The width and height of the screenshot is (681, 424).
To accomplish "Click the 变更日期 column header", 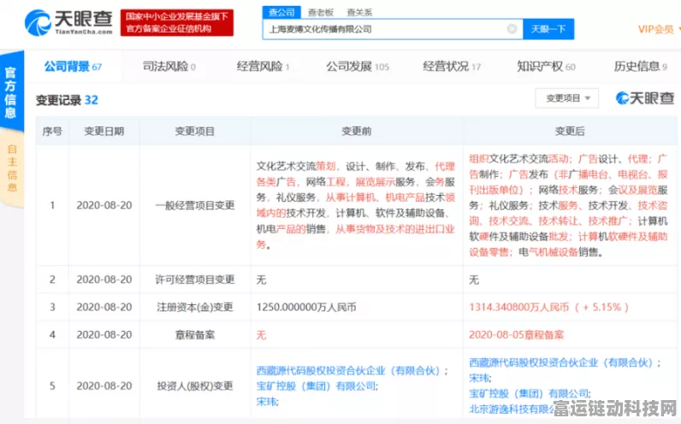I will point(104,131).
